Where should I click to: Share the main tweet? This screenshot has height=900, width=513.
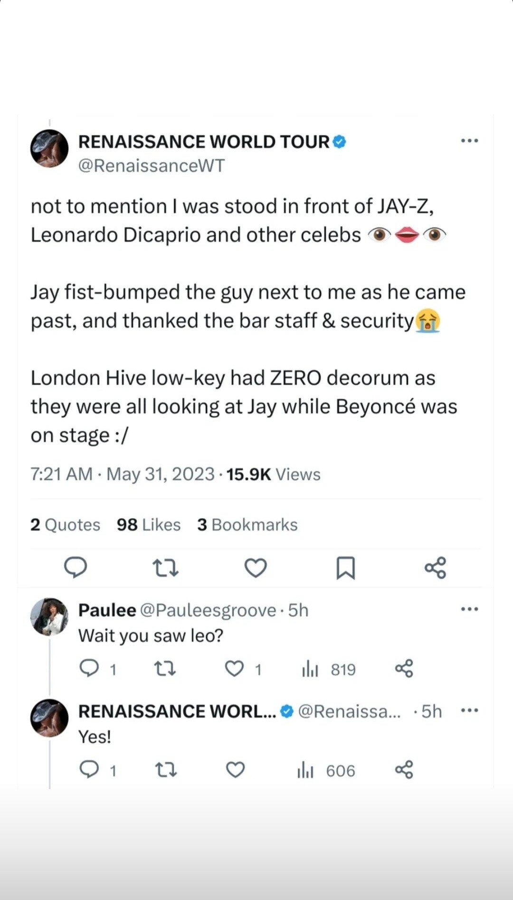pos(435,567)
